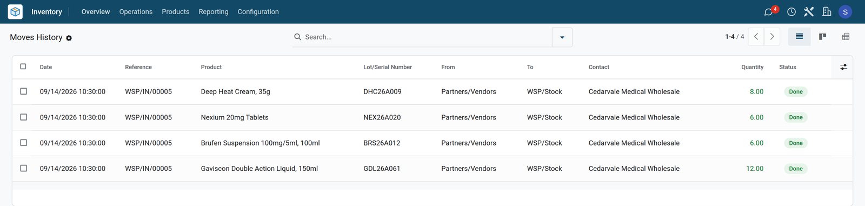Screen dimensions: 865x206
Task: Switch to pivot view
Action: 846,36
